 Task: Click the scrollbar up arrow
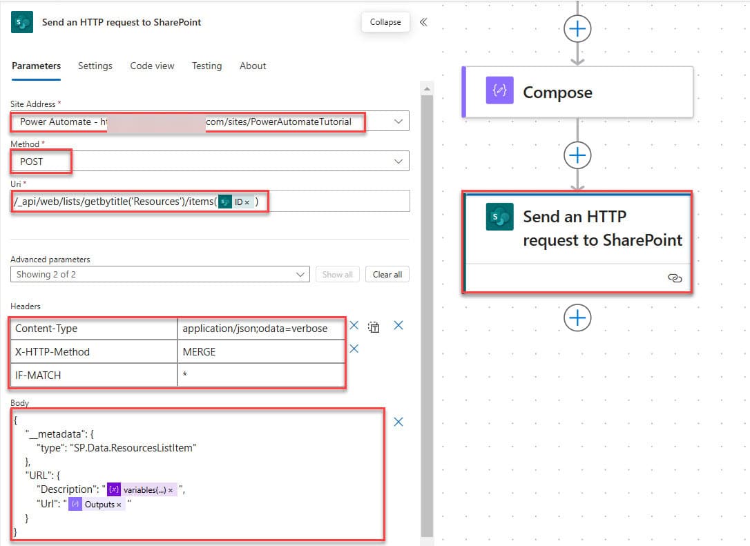427,88
